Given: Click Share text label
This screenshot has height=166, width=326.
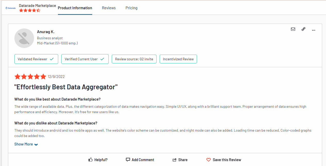Looking at the screenshot, I should 183,160.
